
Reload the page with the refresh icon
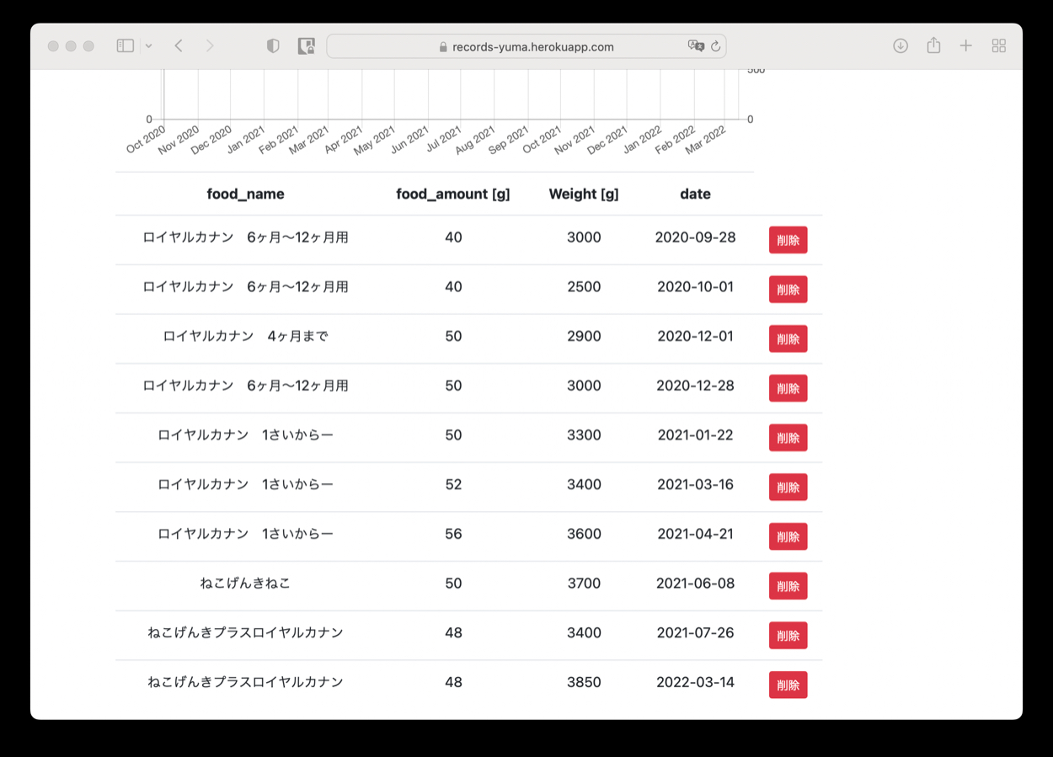point(716,46)
